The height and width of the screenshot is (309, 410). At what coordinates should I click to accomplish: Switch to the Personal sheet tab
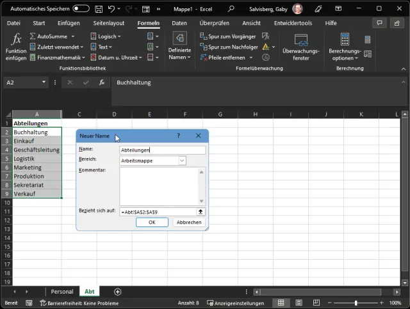pos(62,292)
